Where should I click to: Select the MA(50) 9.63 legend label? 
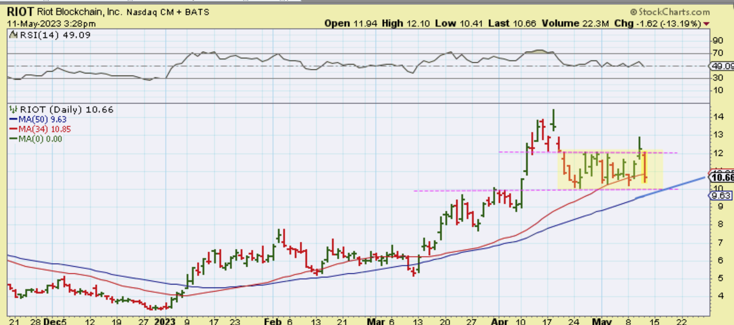(x=43, y=119)
